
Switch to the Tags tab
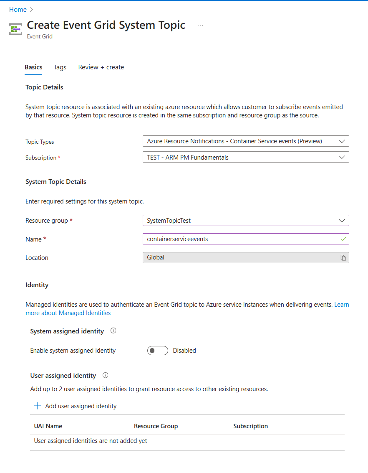click(x=60, y=67)
